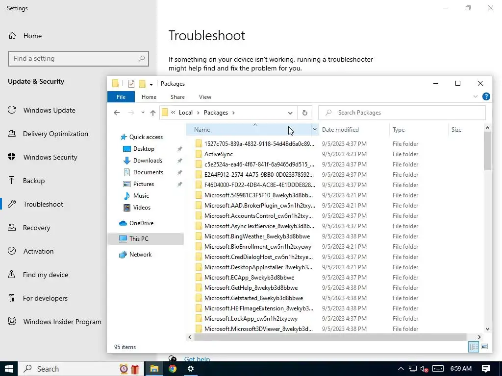
Task: Click the chevron after Packages in address bar
Action: pyautogui.click(x=234, y=113)
